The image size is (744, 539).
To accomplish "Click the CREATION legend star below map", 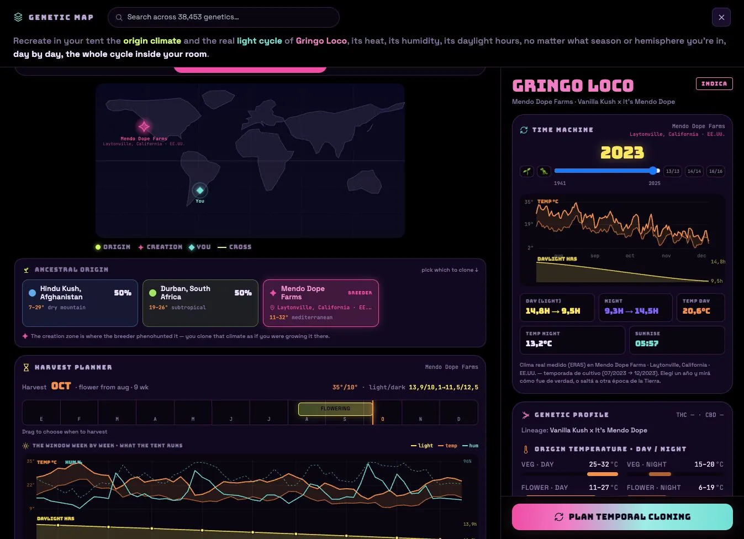I will (x=141, y=247).
